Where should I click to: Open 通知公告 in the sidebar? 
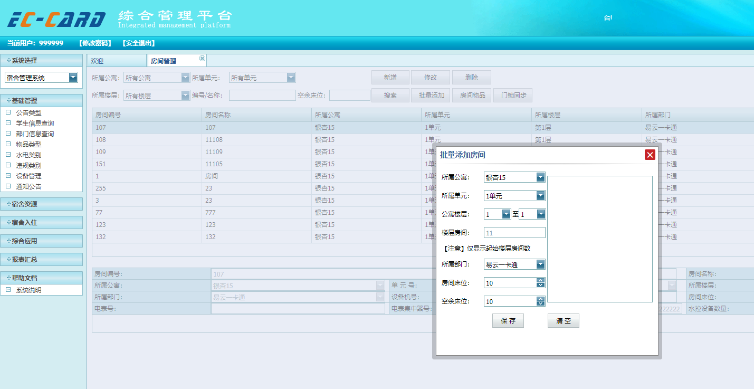point(28,186)
